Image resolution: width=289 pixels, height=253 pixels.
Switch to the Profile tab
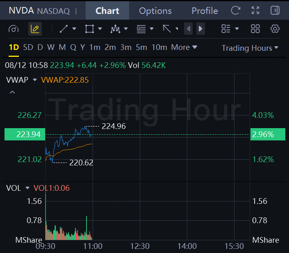point(205,11)
